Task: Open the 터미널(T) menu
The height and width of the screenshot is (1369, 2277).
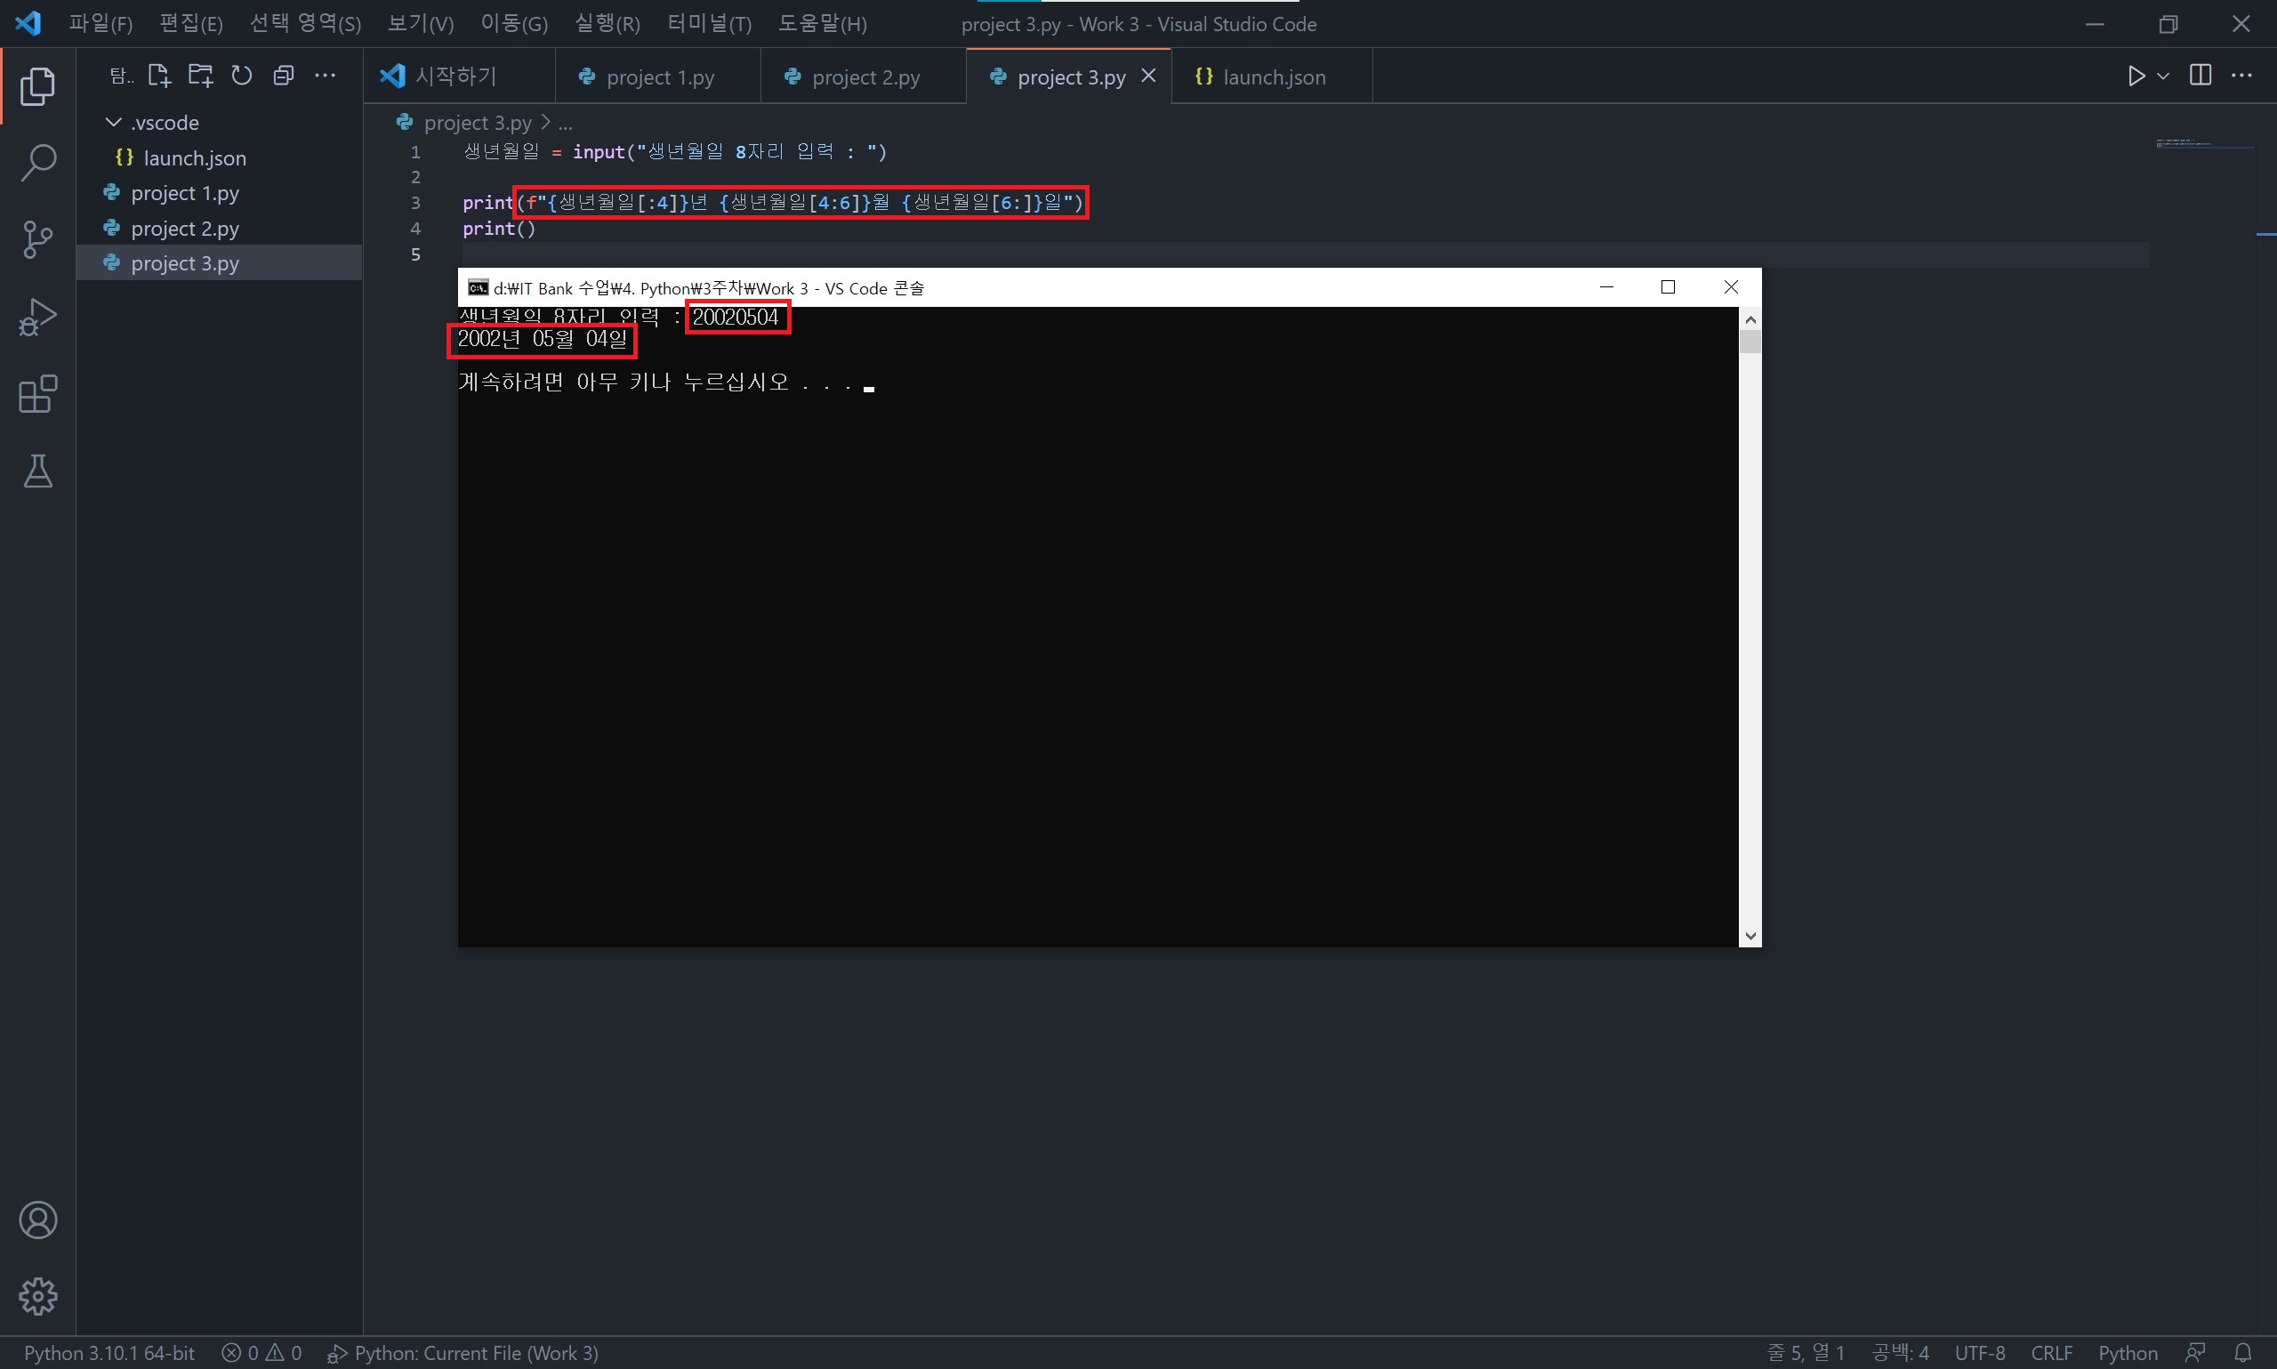Action: click(x=708, y=24)
